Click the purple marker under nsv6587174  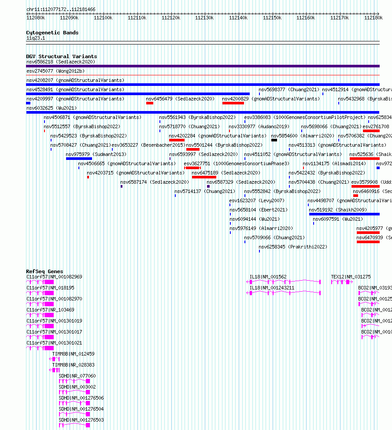point(122,186)
